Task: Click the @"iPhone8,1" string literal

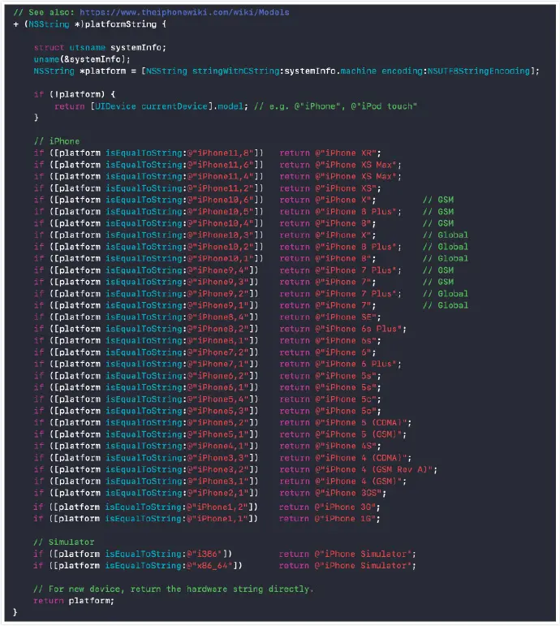Action: tap(219, 340)
